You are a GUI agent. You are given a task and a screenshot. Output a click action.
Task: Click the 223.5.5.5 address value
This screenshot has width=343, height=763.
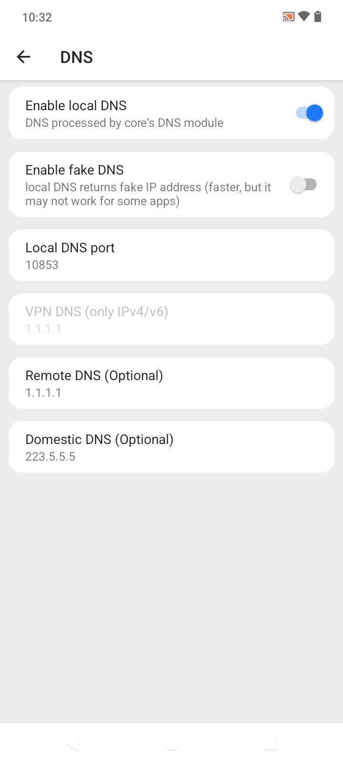(50, 456)
